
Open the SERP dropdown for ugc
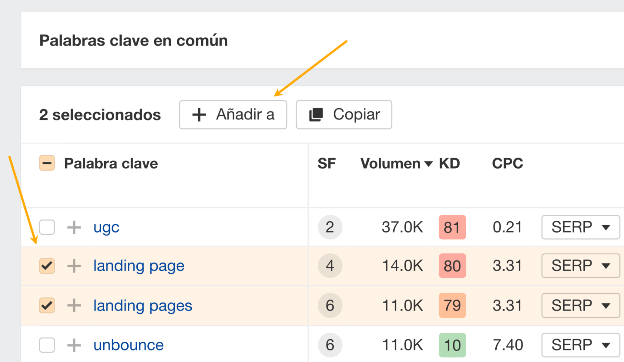point(580,227)
